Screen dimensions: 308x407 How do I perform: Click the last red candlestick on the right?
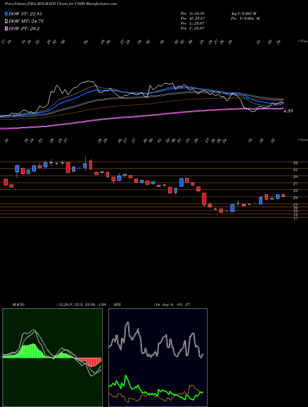tap(283, 195)
